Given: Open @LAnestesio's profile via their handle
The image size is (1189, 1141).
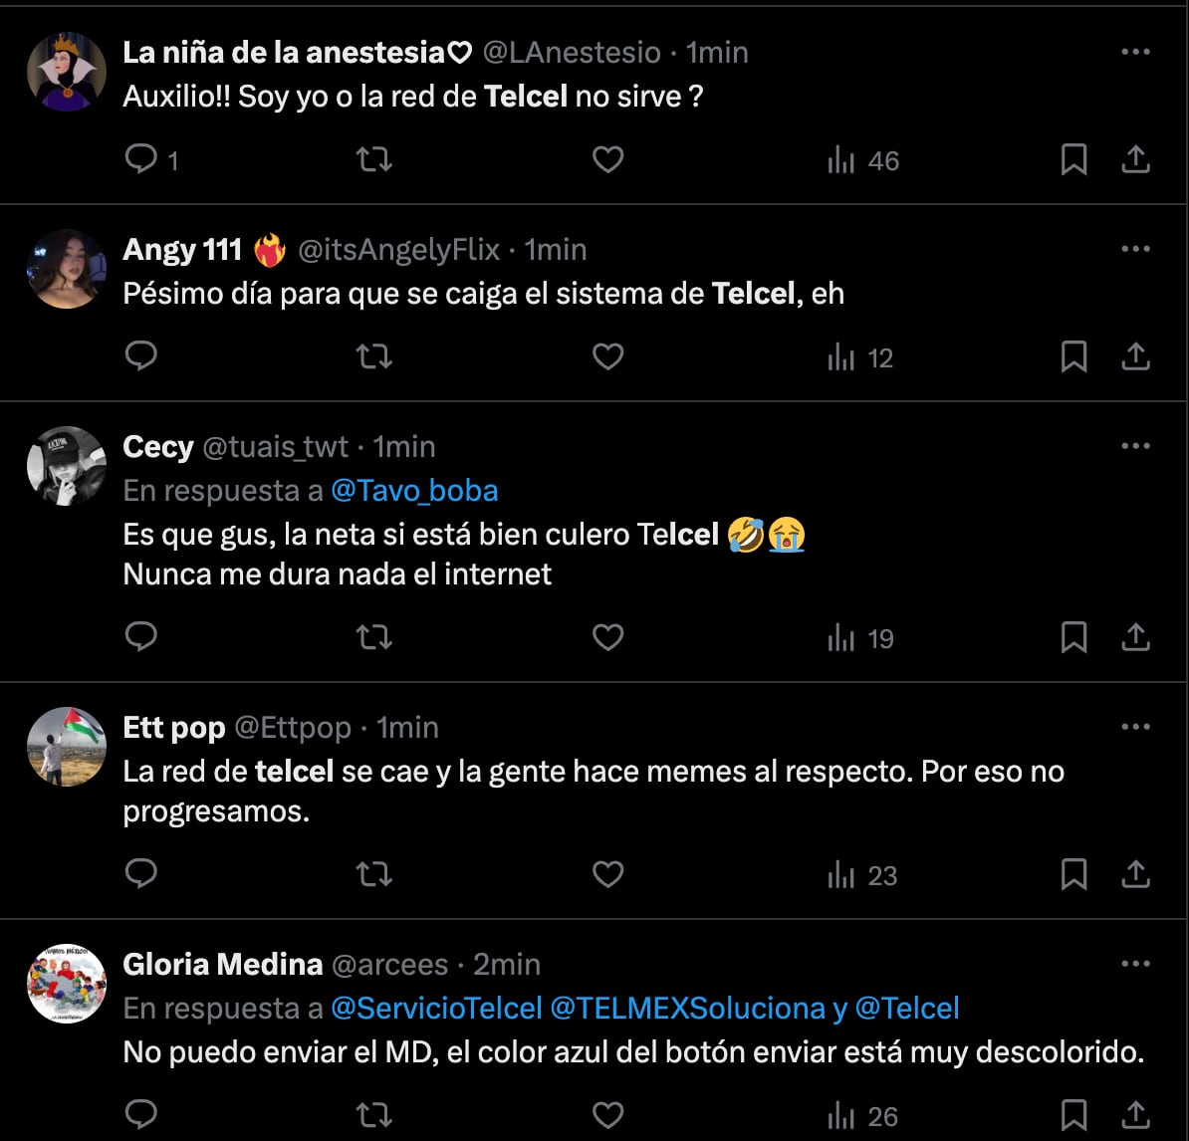Looking at the screenshot, I should [x=571, y=52].
